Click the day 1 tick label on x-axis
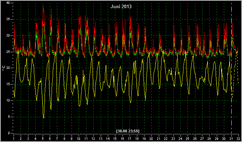The width and height of the screenshot is (242, 142). pos(14,138)
